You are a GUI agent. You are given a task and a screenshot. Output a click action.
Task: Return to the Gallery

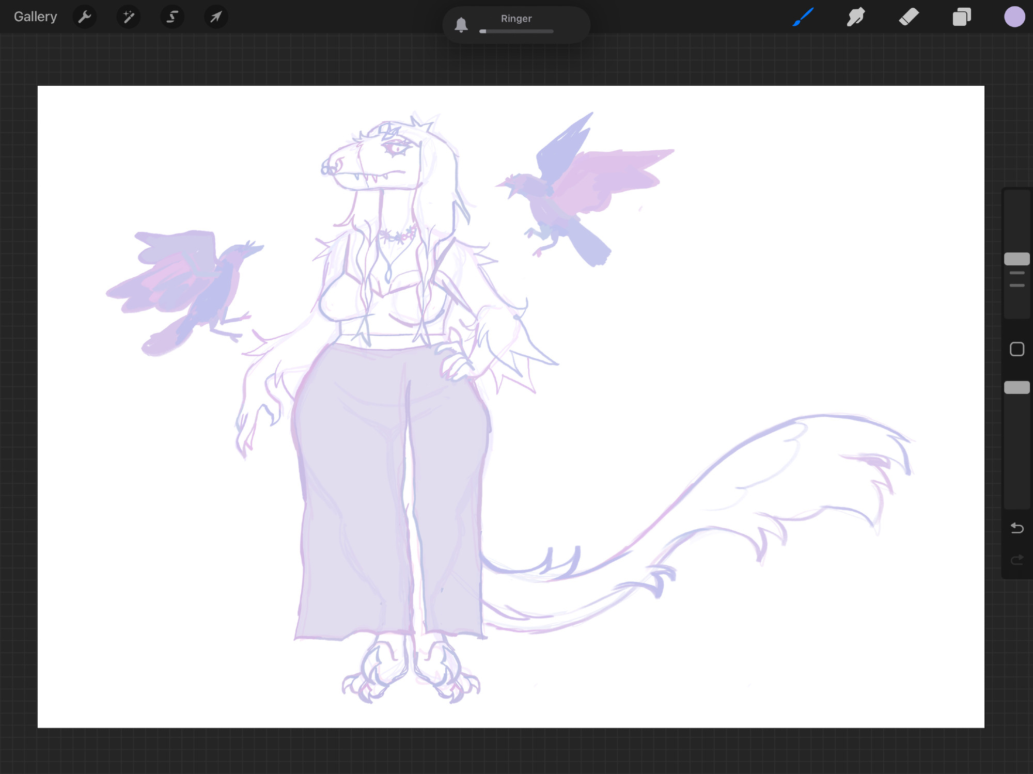[x=35, y=17]
